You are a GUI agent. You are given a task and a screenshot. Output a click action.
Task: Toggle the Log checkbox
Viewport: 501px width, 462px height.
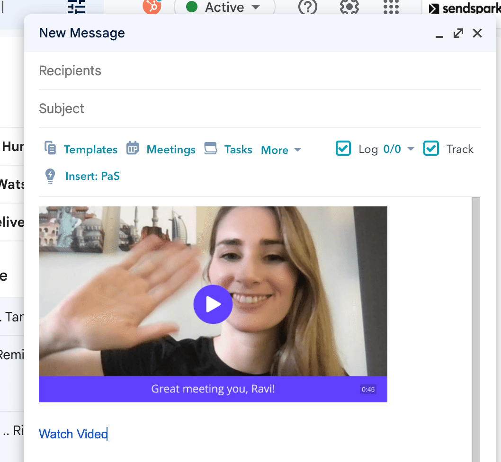click(x=343, y=148)
